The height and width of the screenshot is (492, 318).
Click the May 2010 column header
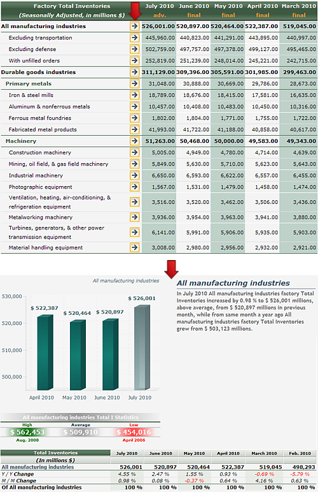[x=228, y=6]
